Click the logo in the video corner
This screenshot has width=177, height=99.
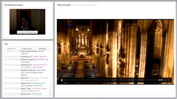70,26
